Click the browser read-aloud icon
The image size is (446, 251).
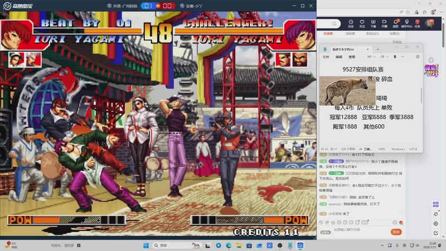401,12
